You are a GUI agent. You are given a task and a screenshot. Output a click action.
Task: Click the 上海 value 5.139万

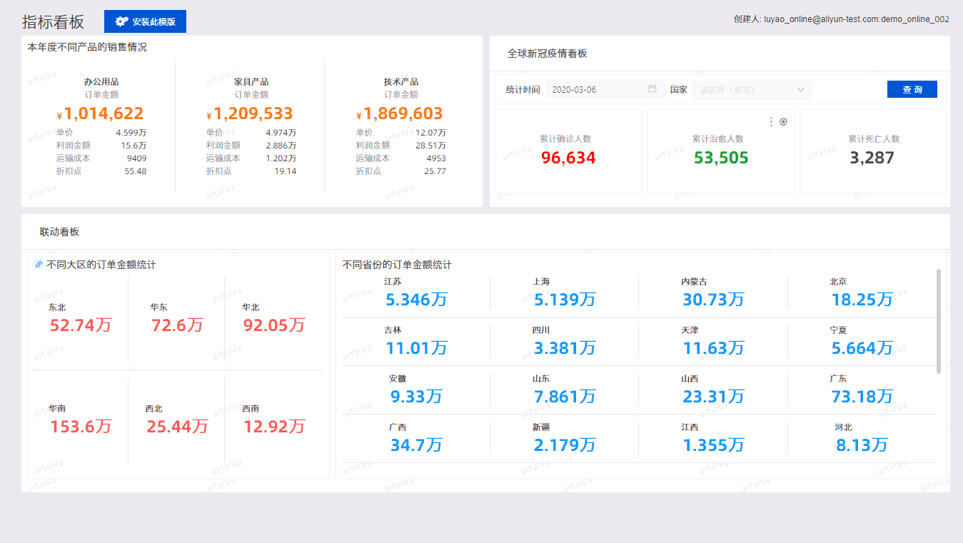[x=565, y=300]
